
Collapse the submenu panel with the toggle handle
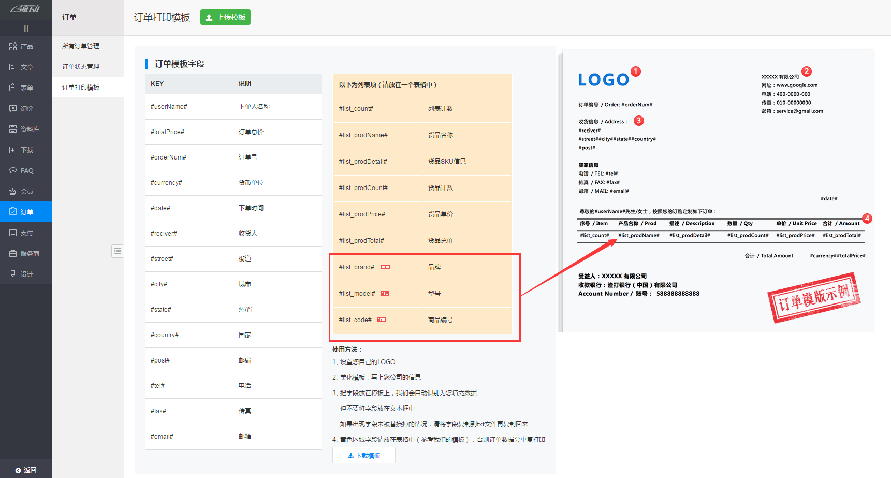[118, 251]
